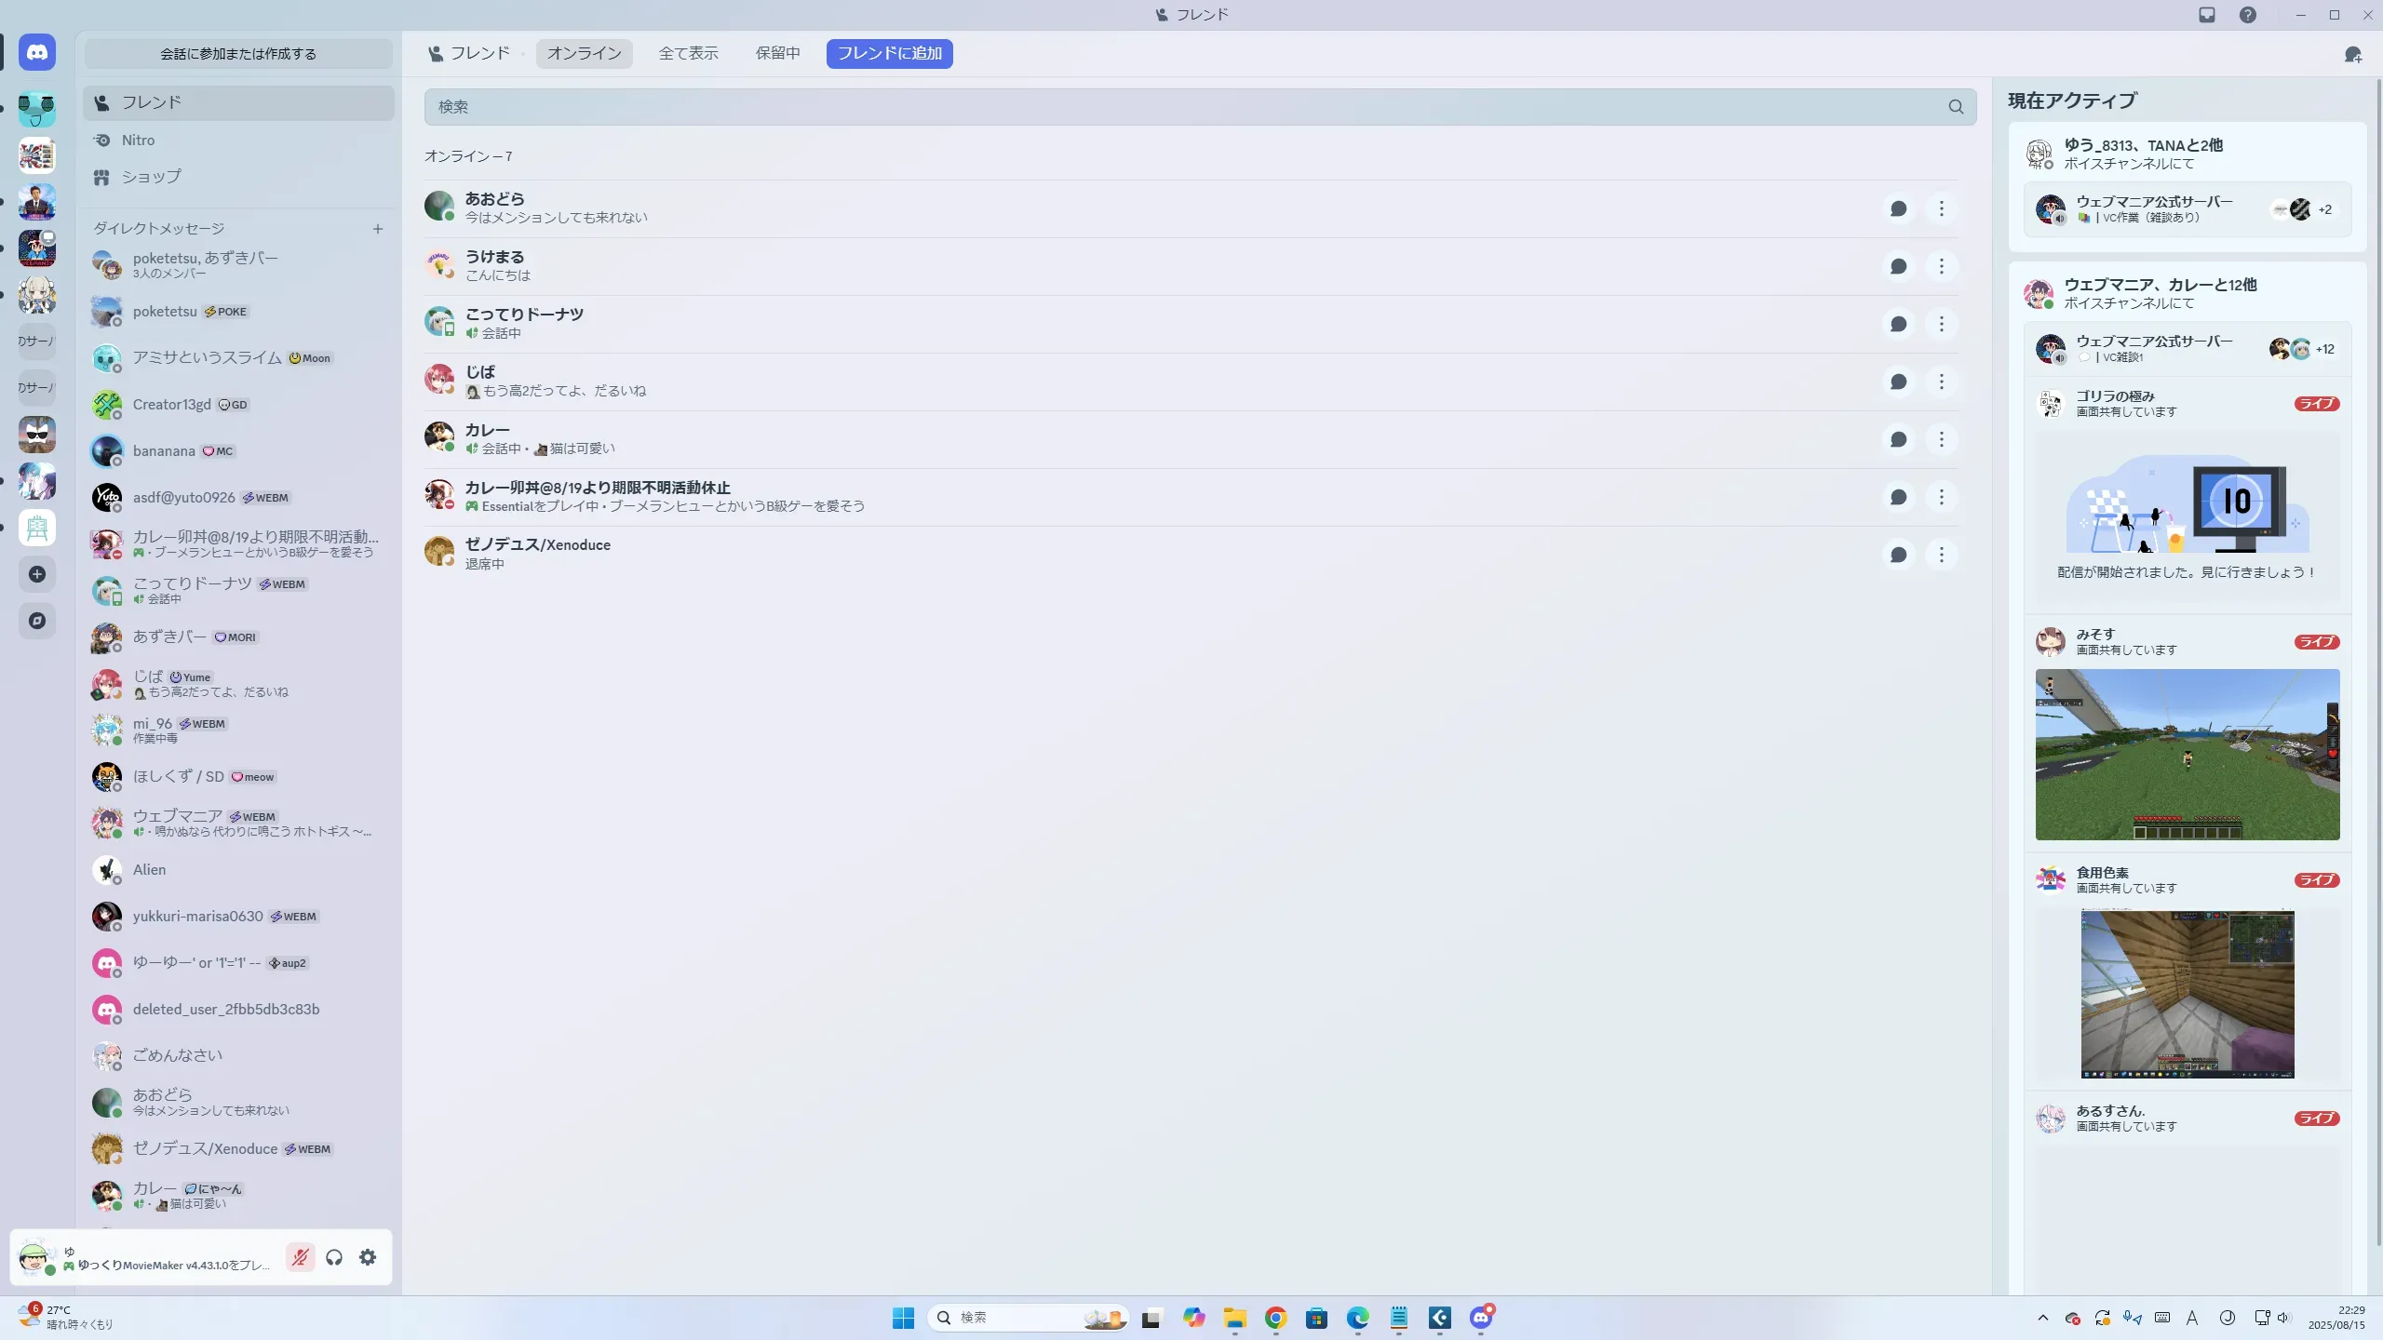Create DM with plus next to ダイレクトメッセージ
Image resolution: width=2383 pixels, height=1340 pixels.
click(378, 229)
